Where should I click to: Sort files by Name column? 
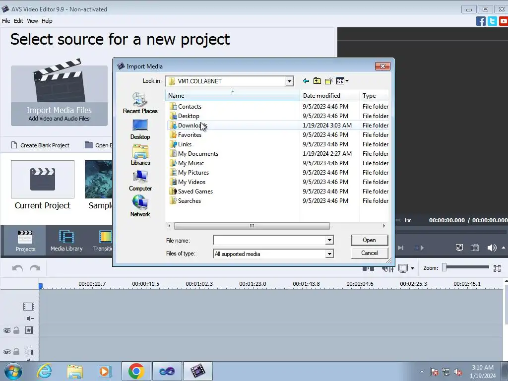pyautogui.click(x=233, y=96)
